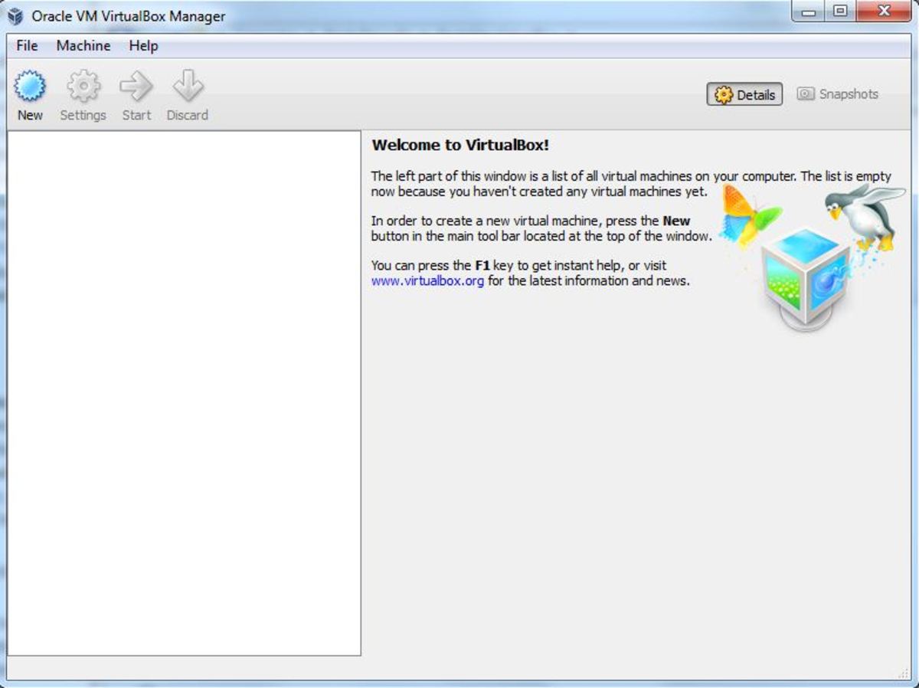
Task: Open the Help menu
Action: click(x=144, y=46)
